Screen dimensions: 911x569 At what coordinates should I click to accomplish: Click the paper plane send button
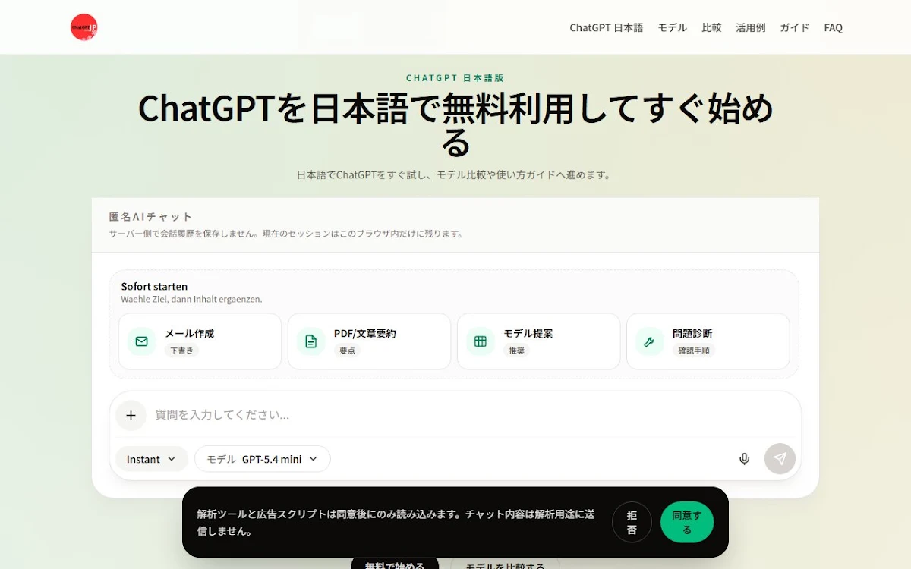[x=780, y=459]
